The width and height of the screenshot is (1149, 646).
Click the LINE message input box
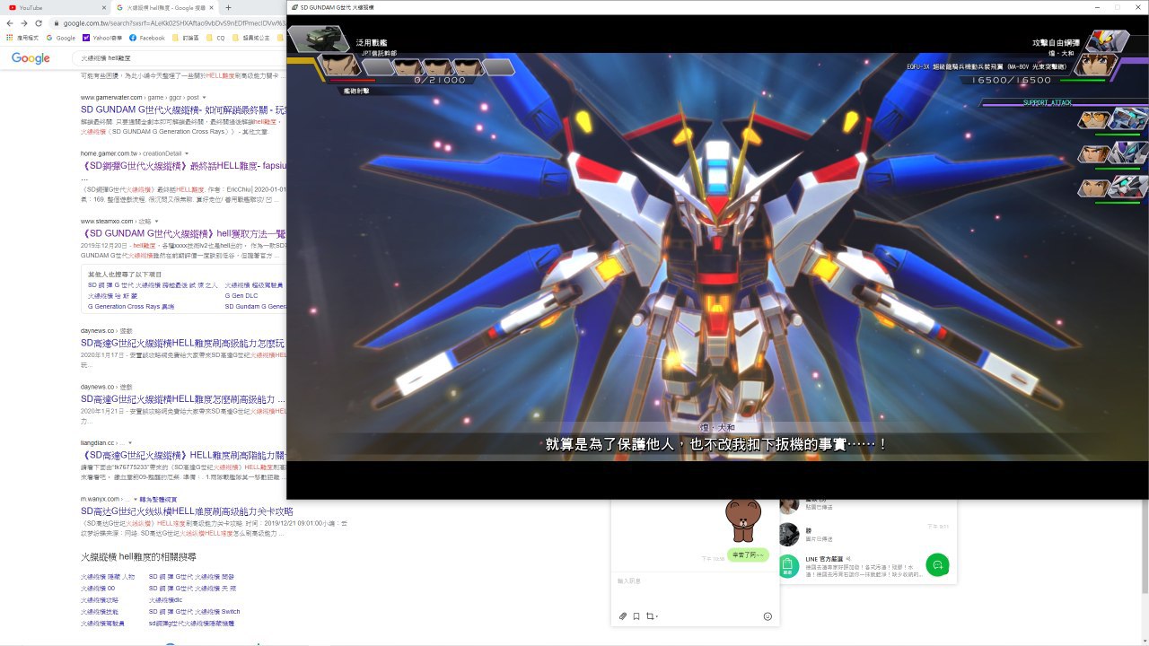pyautogui.click(x=695, y=589)
